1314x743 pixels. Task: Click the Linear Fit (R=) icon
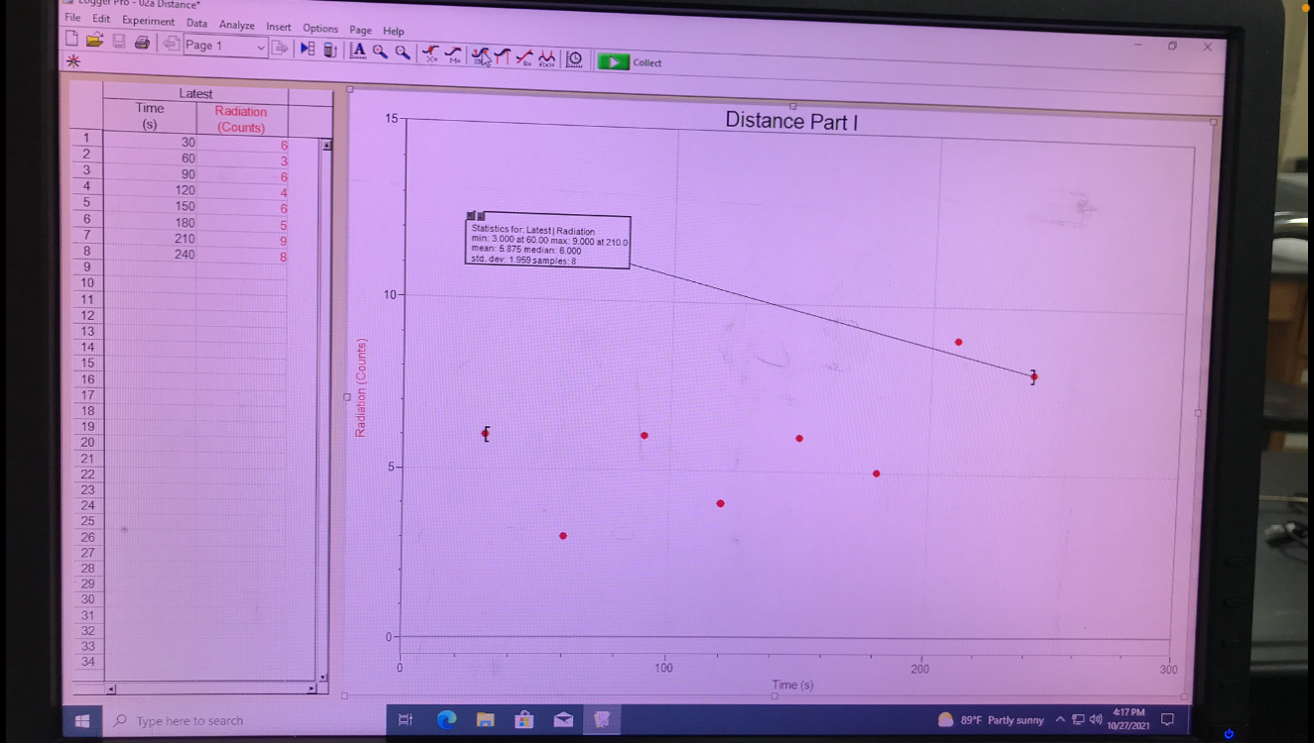pos(525,57)
